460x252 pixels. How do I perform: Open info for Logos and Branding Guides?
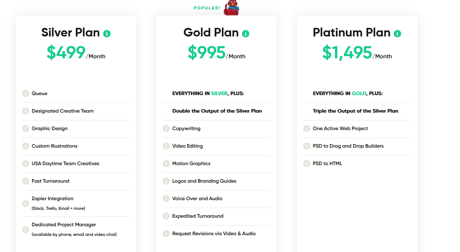[x=166, y=181]
